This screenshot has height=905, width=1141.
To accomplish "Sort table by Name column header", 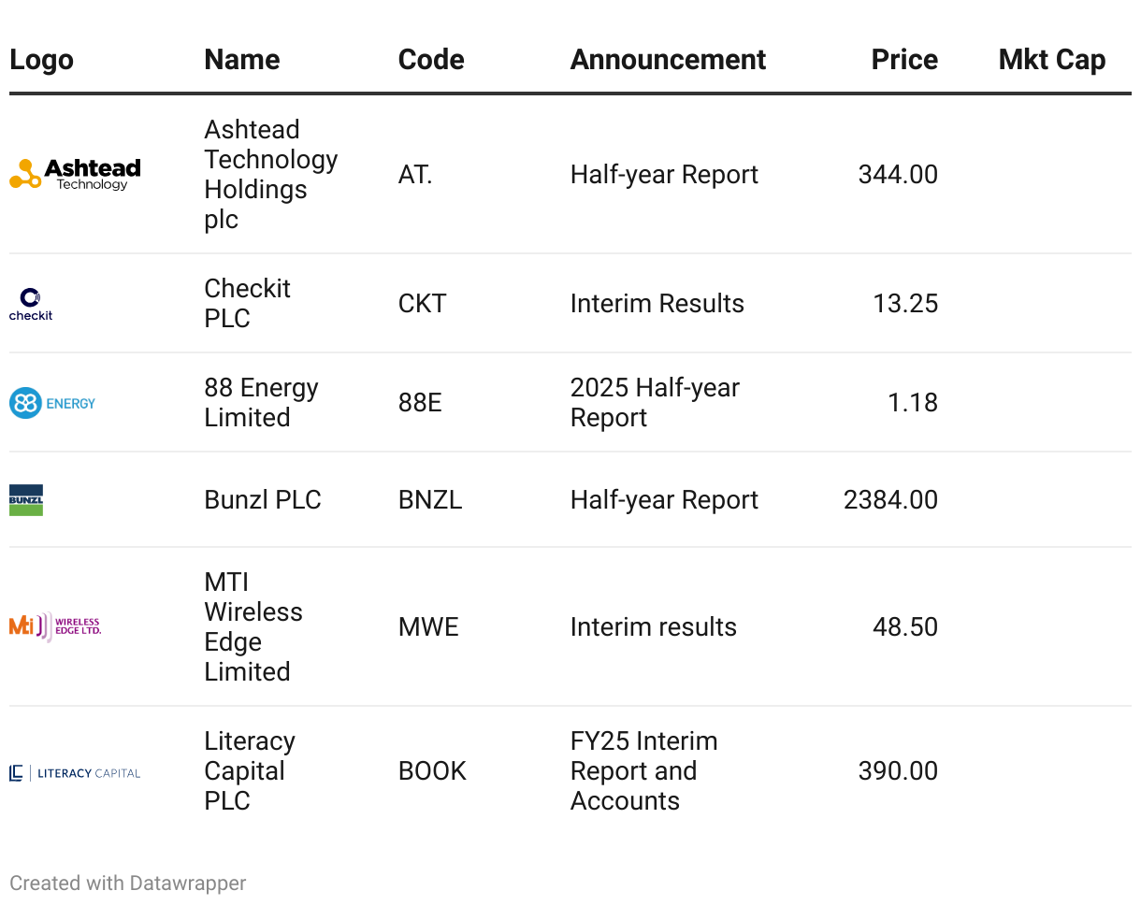I will (x=242, y=60).
